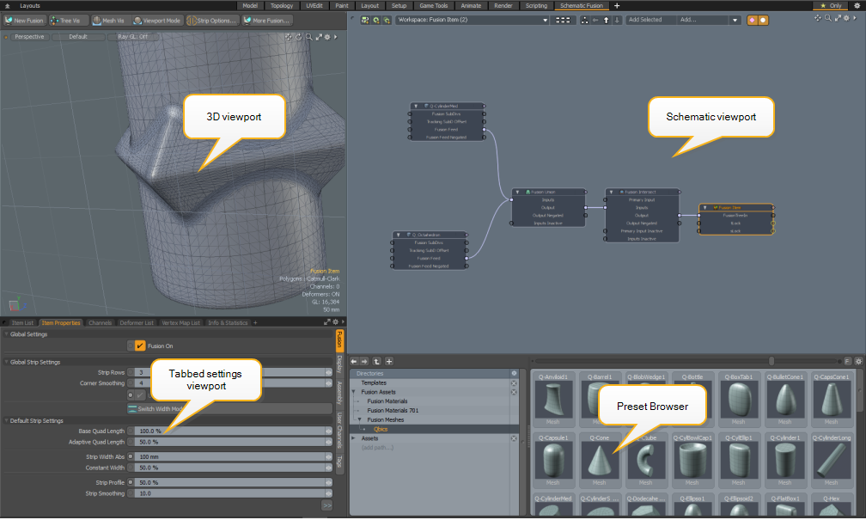Toggle the Fusion On checkbox
Viewport: 866px width, 520px height.
(140, 346)
